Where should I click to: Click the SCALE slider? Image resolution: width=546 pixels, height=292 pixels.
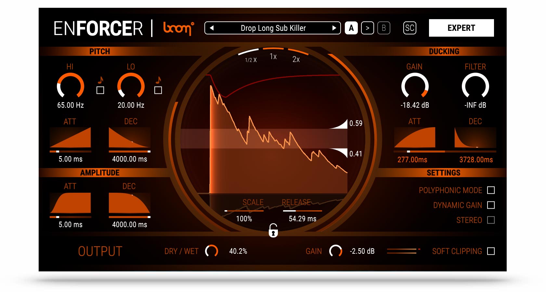click(244, 211)
